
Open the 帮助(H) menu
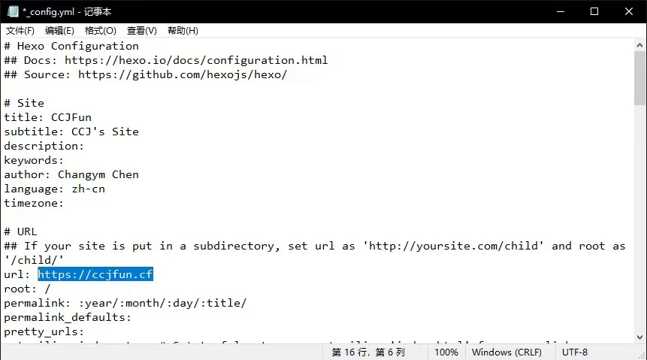183,31
